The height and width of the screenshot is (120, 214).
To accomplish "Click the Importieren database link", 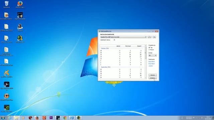I will tap(151, 62).
